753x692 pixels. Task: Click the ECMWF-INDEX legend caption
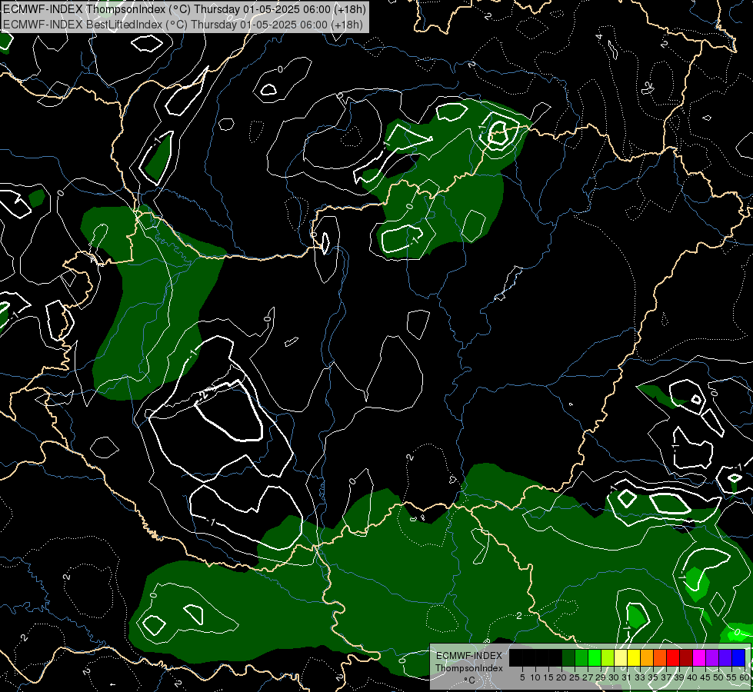click(x=469, y=656)
